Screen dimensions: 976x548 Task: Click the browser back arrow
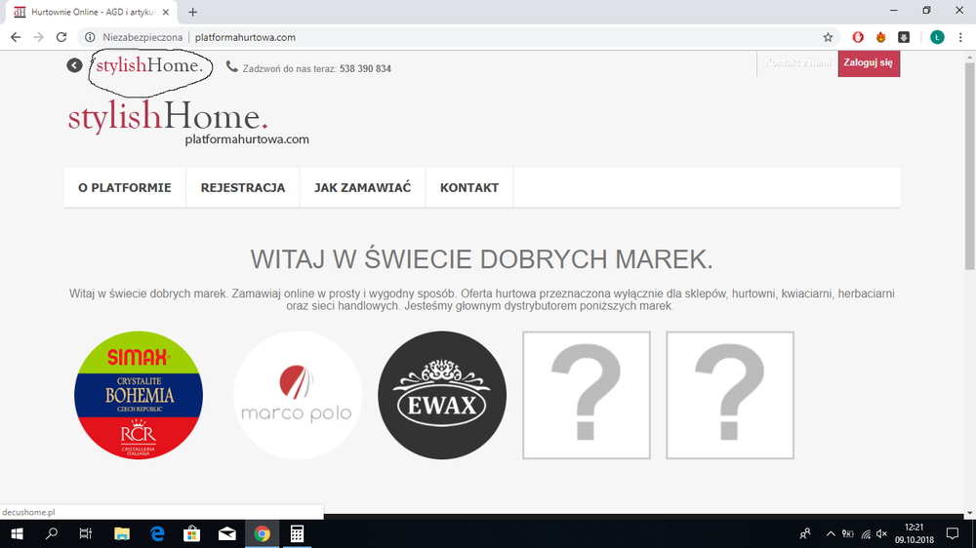tap(16, 37)
